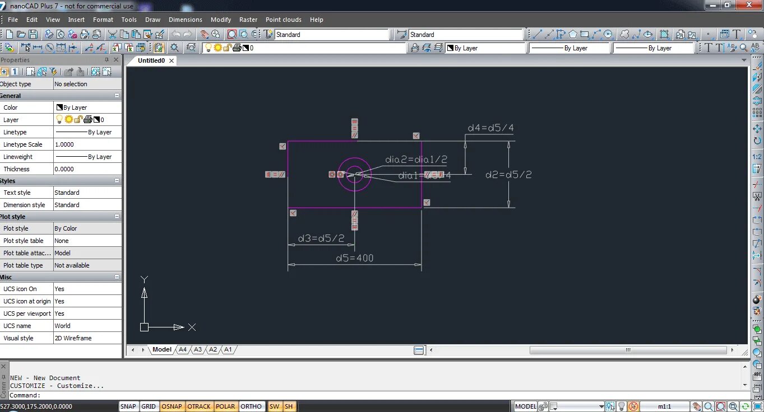Click the Regenerate green arrows icon
Viewport: 764px width, 412px height.
coord(746,406)
